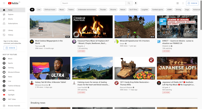
Task: Open the Guerre en Ukraine thumbnail
Action: (x=177, y=27)
